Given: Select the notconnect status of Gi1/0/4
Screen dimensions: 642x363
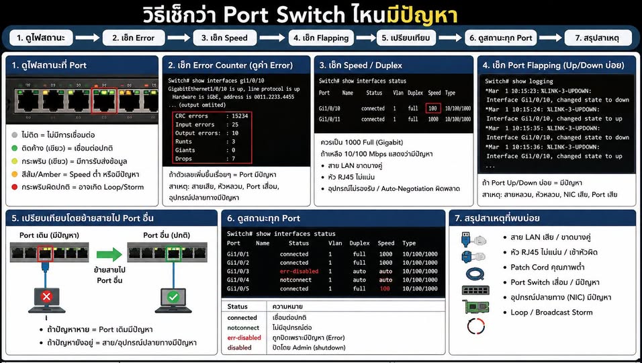Looking at the screenshot, I should pos(295,280).
